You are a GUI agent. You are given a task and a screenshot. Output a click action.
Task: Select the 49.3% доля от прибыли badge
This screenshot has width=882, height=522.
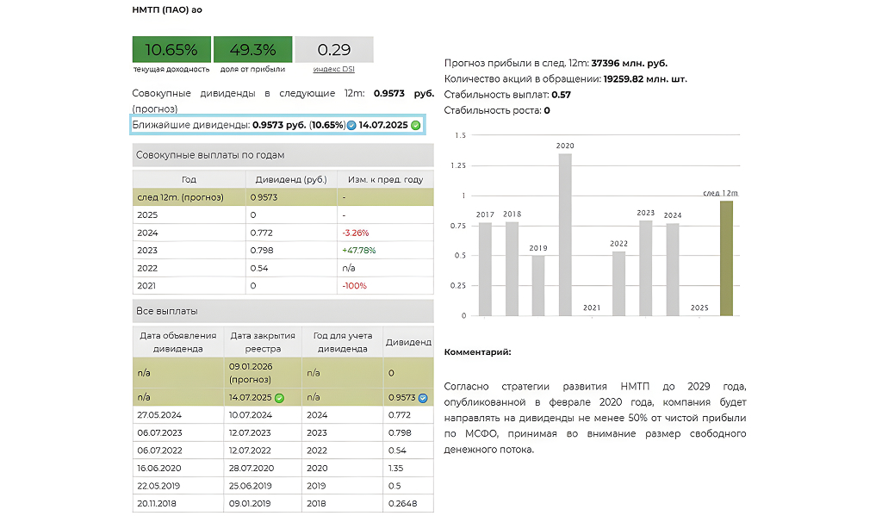point(252,49)
